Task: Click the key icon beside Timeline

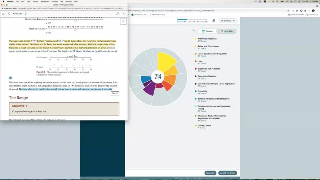Action: (x=194, y=31)
